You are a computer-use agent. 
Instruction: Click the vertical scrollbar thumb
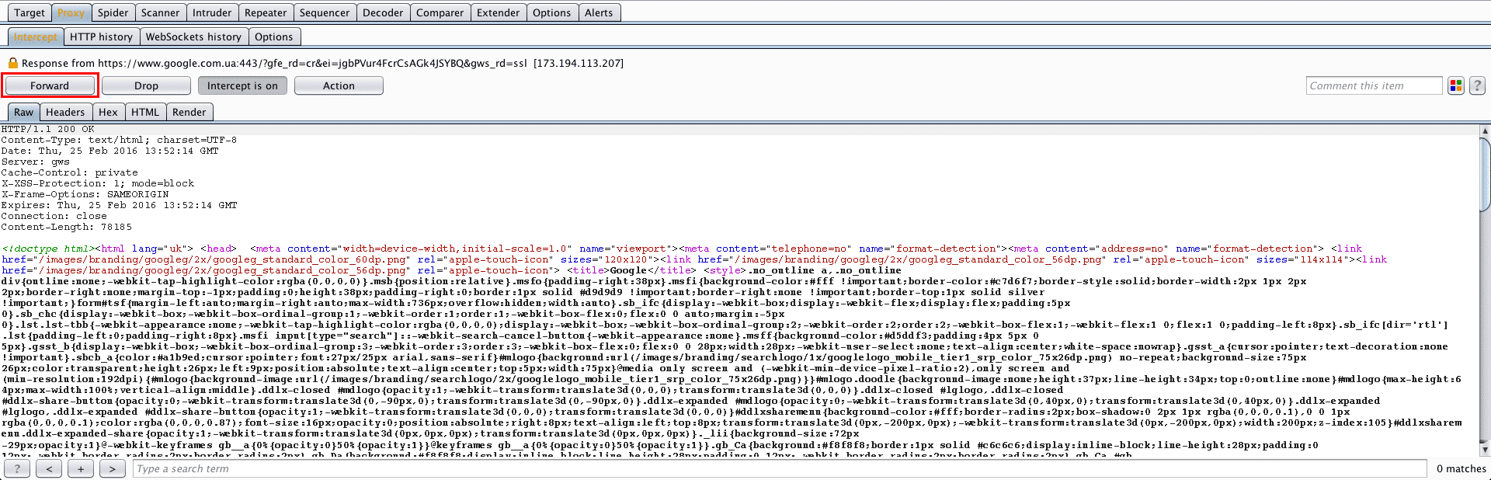pyautogui.click(x=1486, y=175)
